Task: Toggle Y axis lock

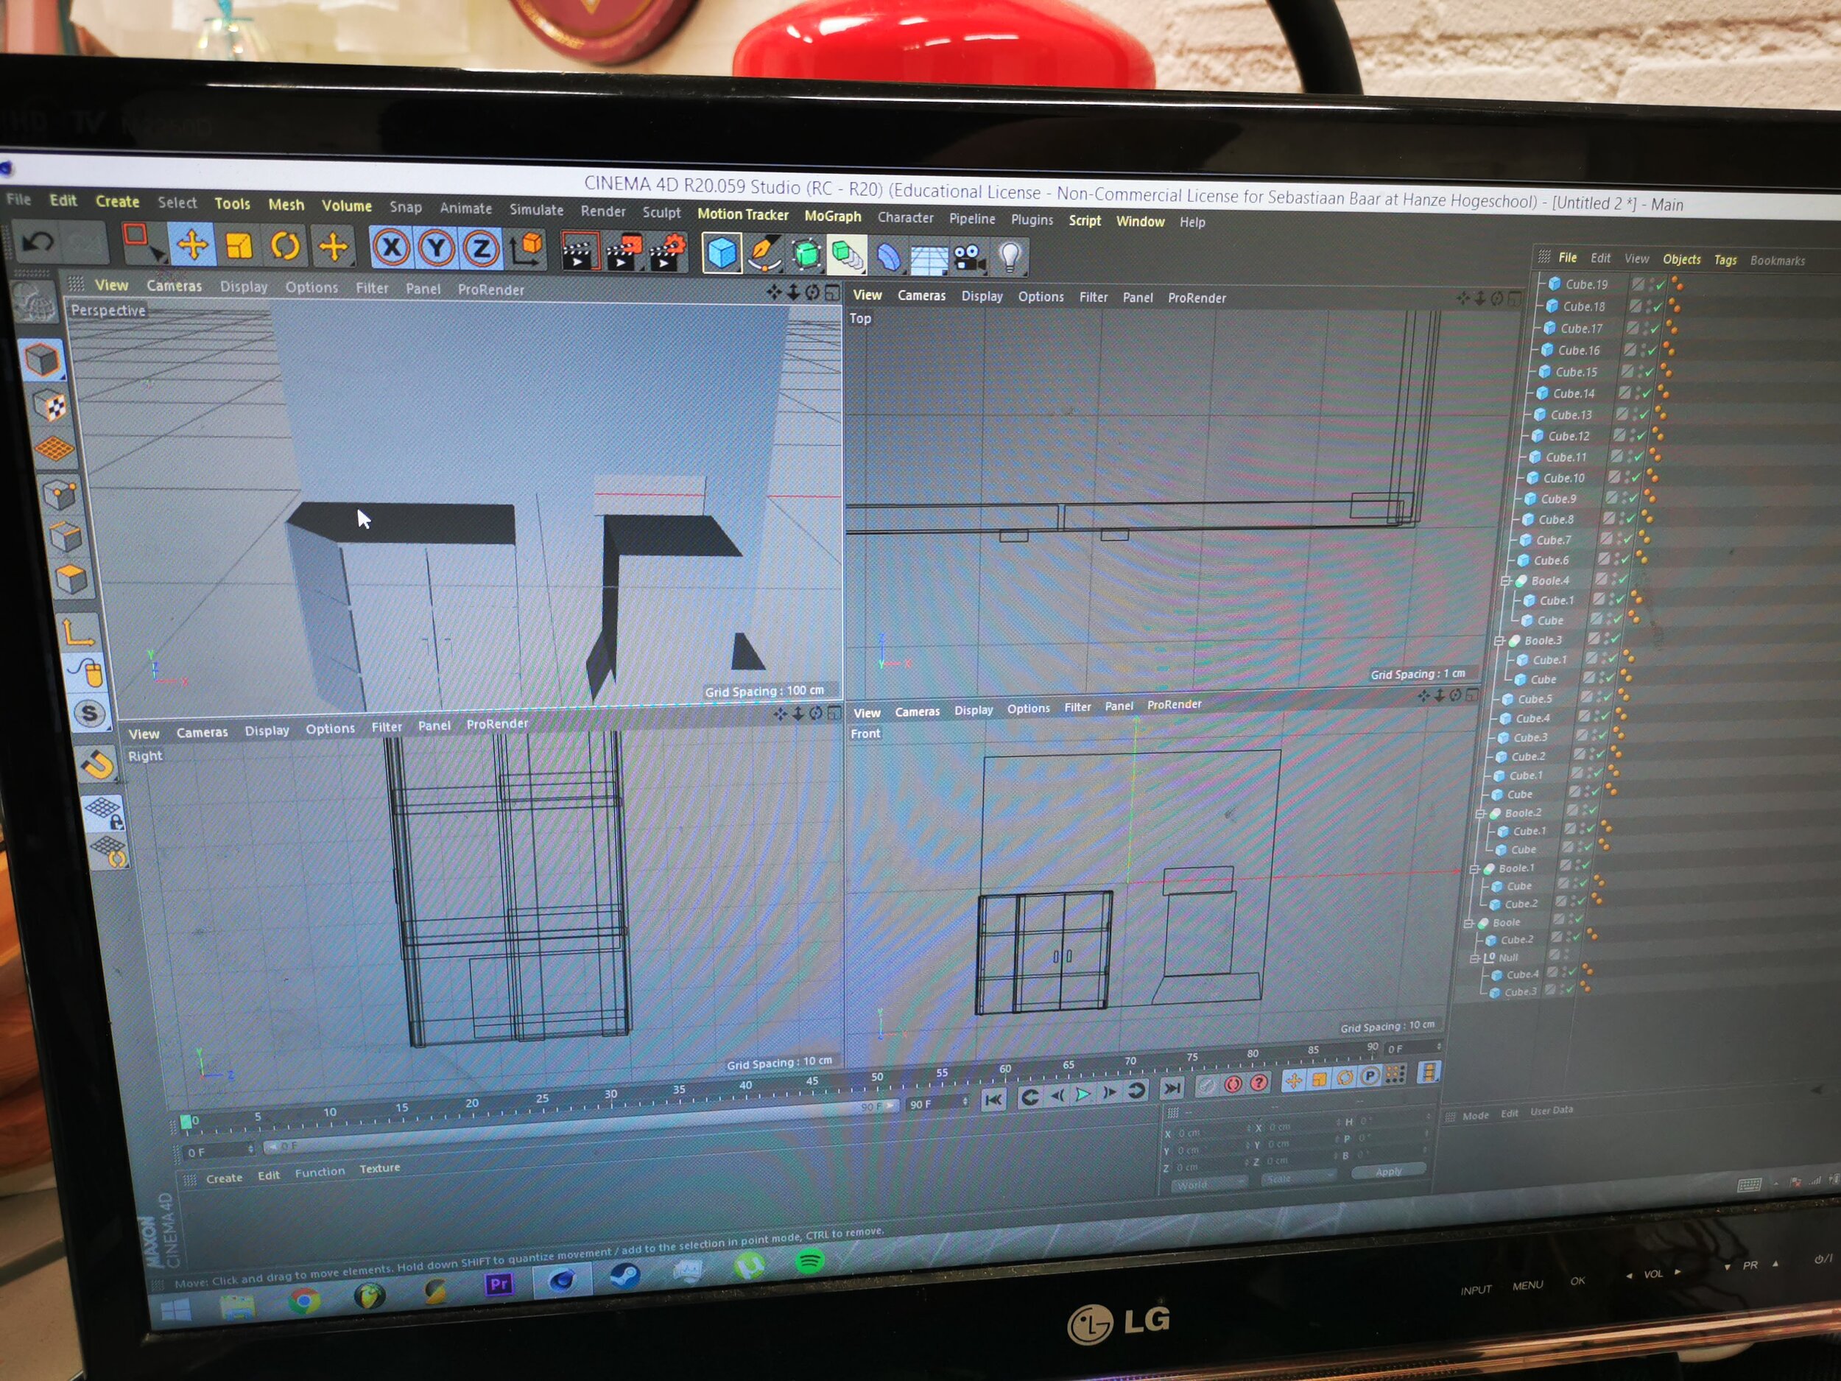Action: pyautogui.click(x=436, y=248)
